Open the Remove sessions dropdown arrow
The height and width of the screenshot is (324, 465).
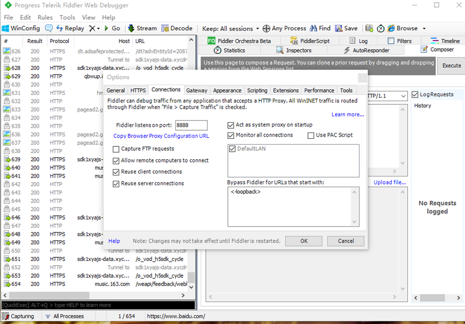pyautogui.click(x=98, y=29)
